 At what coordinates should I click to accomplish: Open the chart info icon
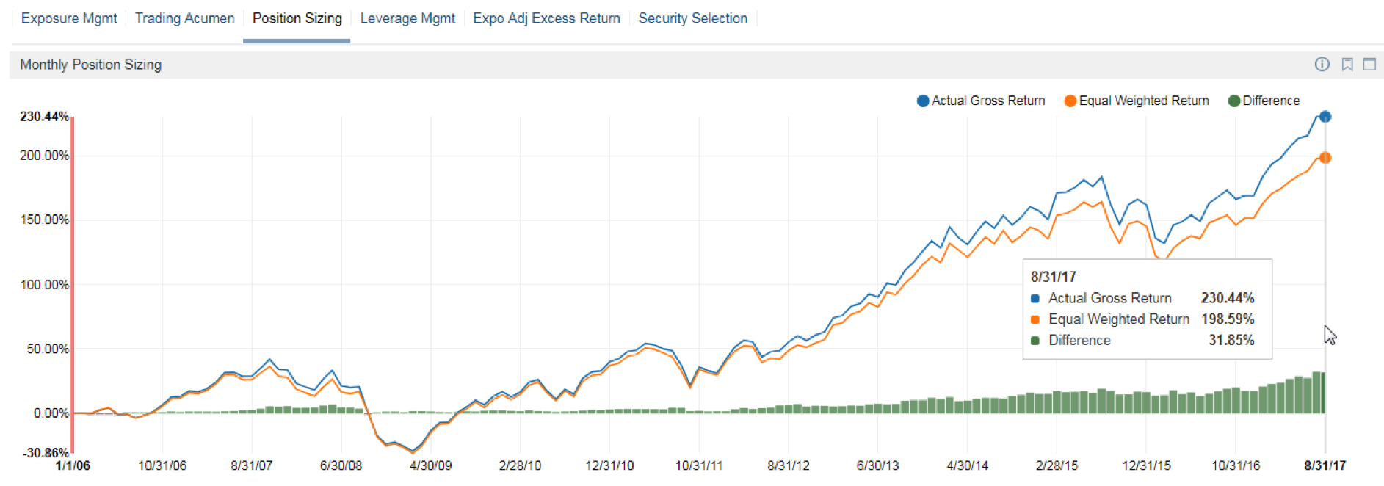(x=1322, y=65)
